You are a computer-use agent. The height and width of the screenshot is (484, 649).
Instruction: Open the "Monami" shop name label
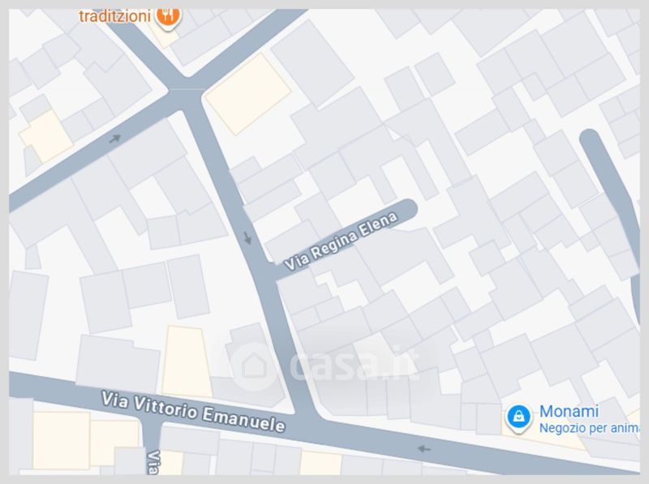pos(569,411)
